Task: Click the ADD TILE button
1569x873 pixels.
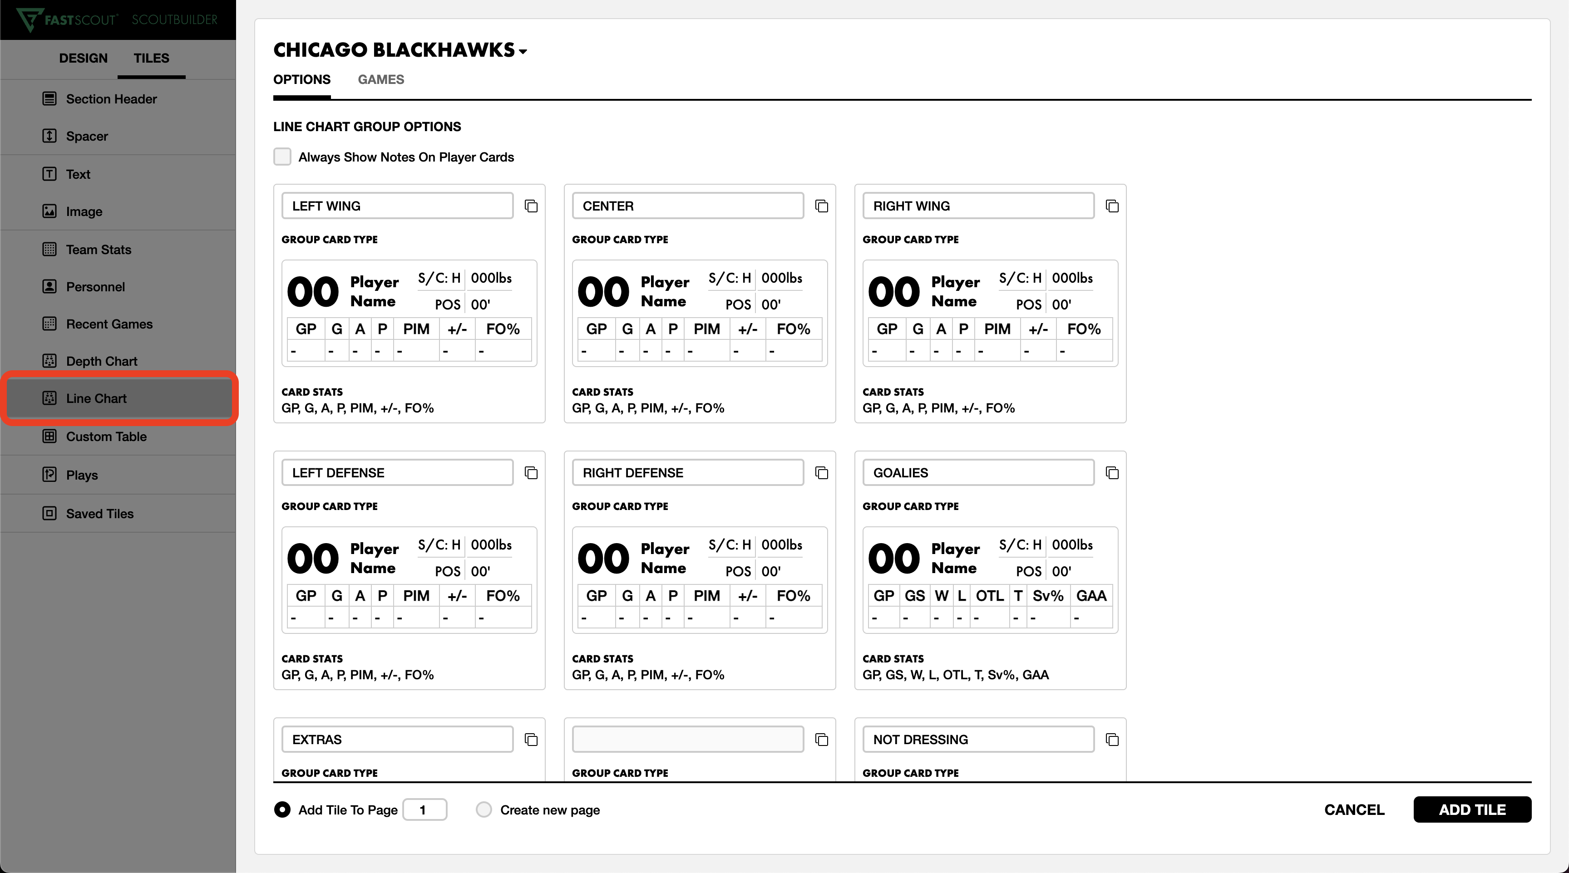Action: (x=1472, y=809)
